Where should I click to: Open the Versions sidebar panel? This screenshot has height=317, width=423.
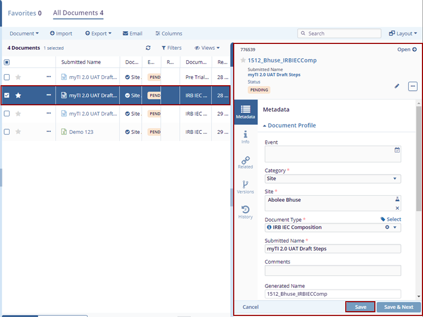coord(245,187)
